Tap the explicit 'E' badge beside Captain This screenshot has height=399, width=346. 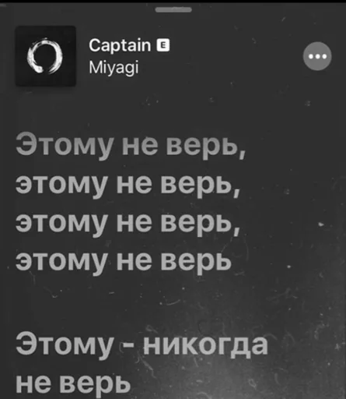[x=163, y=45]
